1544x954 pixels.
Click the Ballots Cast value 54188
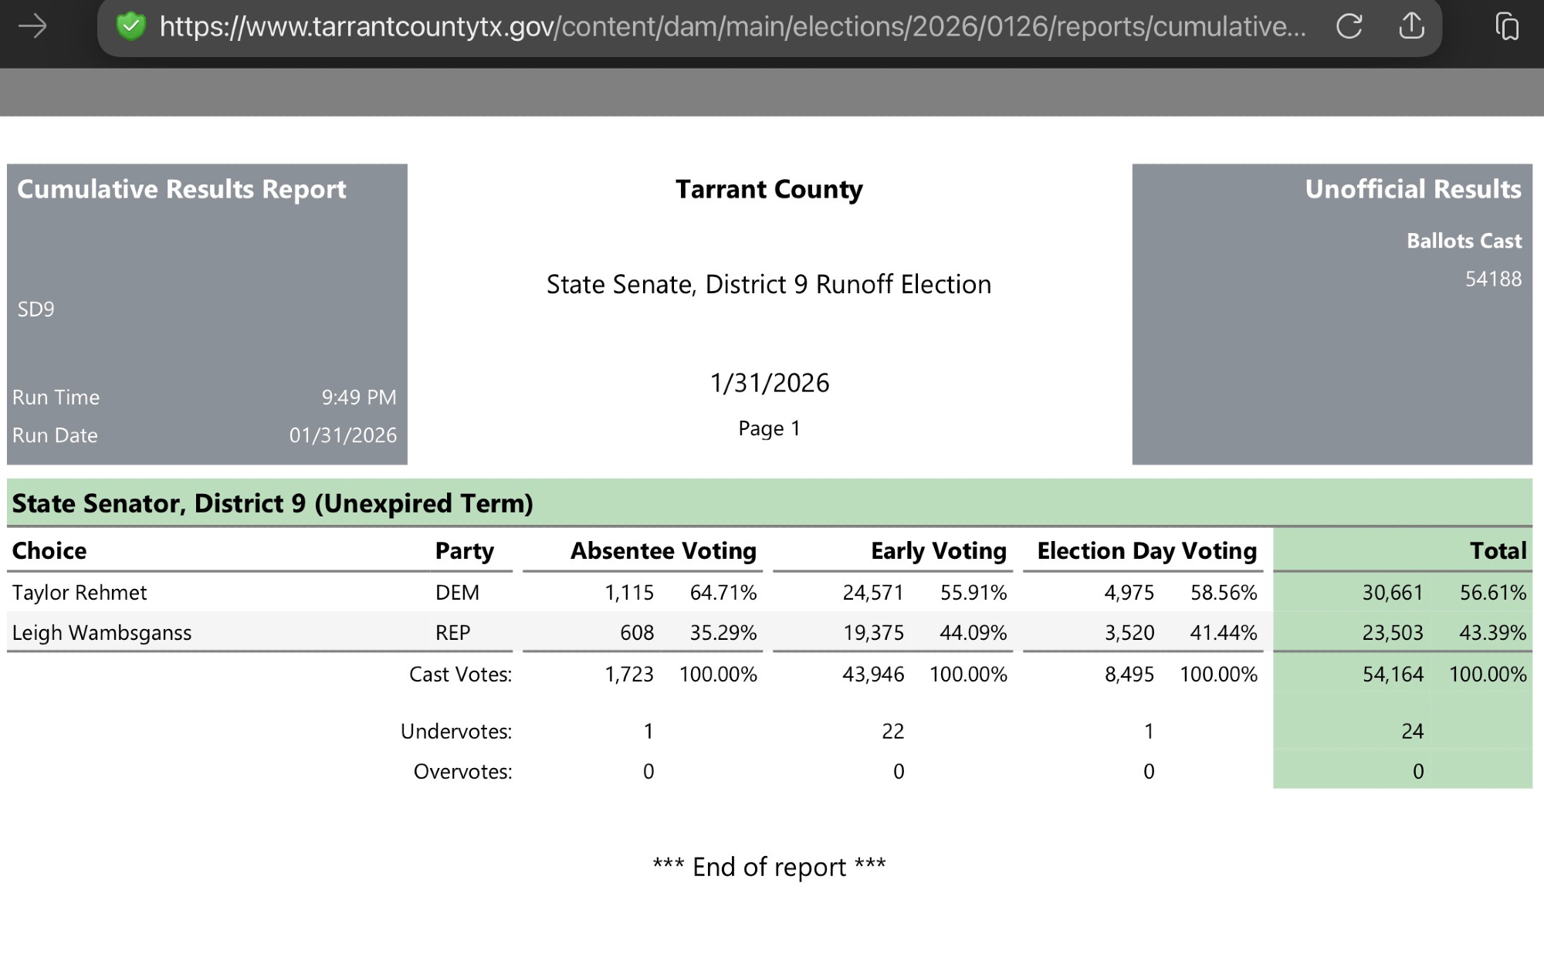[x=1493, y=279]
